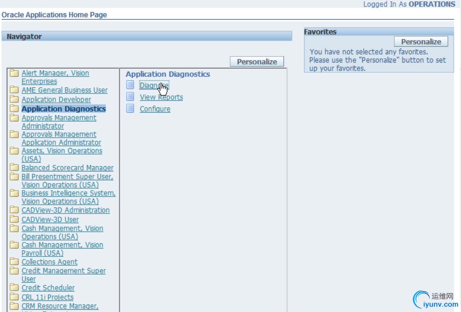
Task: Select Assets, Vision Operations (USA) responsibility
Action: 62,155
